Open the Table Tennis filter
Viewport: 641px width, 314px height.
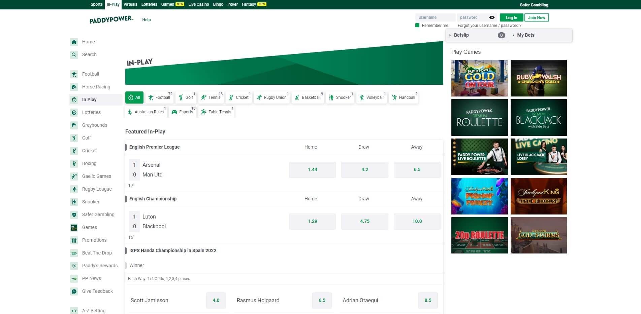click(217, 112)
